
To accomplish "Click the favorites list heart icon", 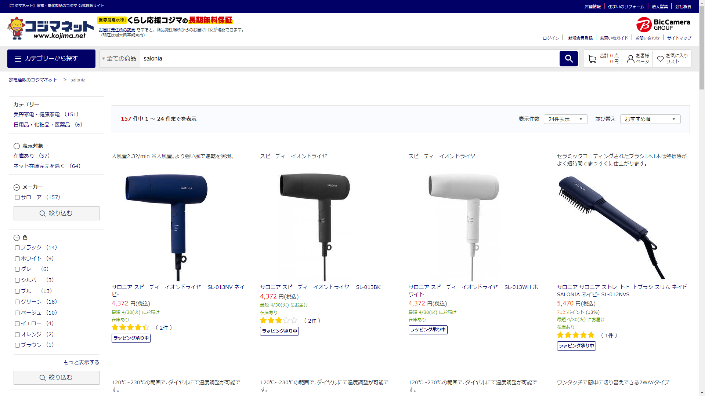I will pyautogui.click(x=660, y=59).
